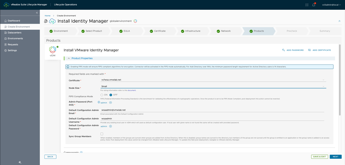The height and width of the screenshot is (165, 345).
Task: Click the vRealize Suite Lifecycle Manager logo
Action: (x=6, y=5)
